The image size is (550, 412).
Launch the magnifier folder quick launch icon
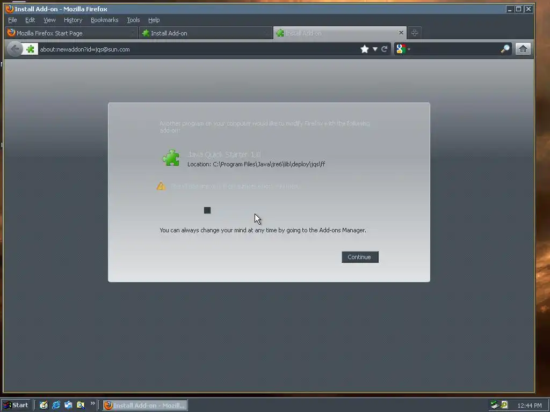click(81, 406)
